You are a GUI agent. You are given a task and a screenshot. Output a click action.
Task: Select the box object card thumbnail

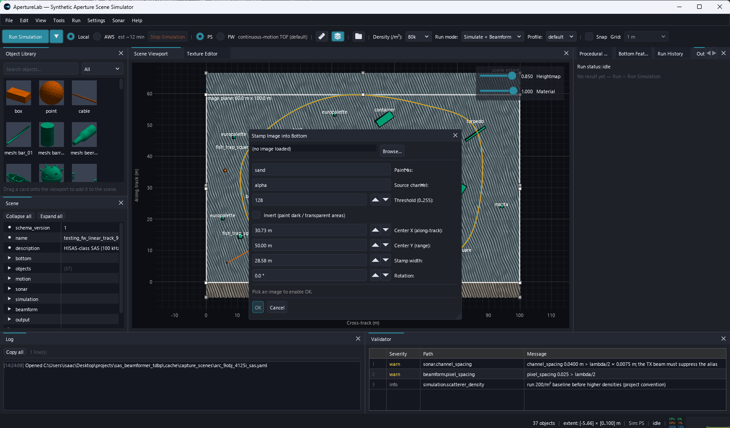19,92
